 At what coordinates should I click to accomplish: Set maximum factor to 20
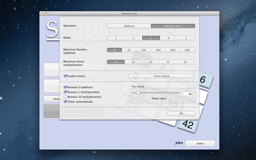pos(150,62)
